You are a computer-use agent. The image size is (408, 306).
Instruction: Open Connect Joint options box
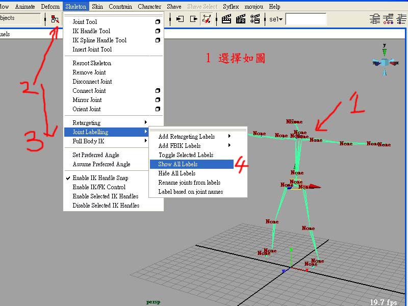[158, 91]
